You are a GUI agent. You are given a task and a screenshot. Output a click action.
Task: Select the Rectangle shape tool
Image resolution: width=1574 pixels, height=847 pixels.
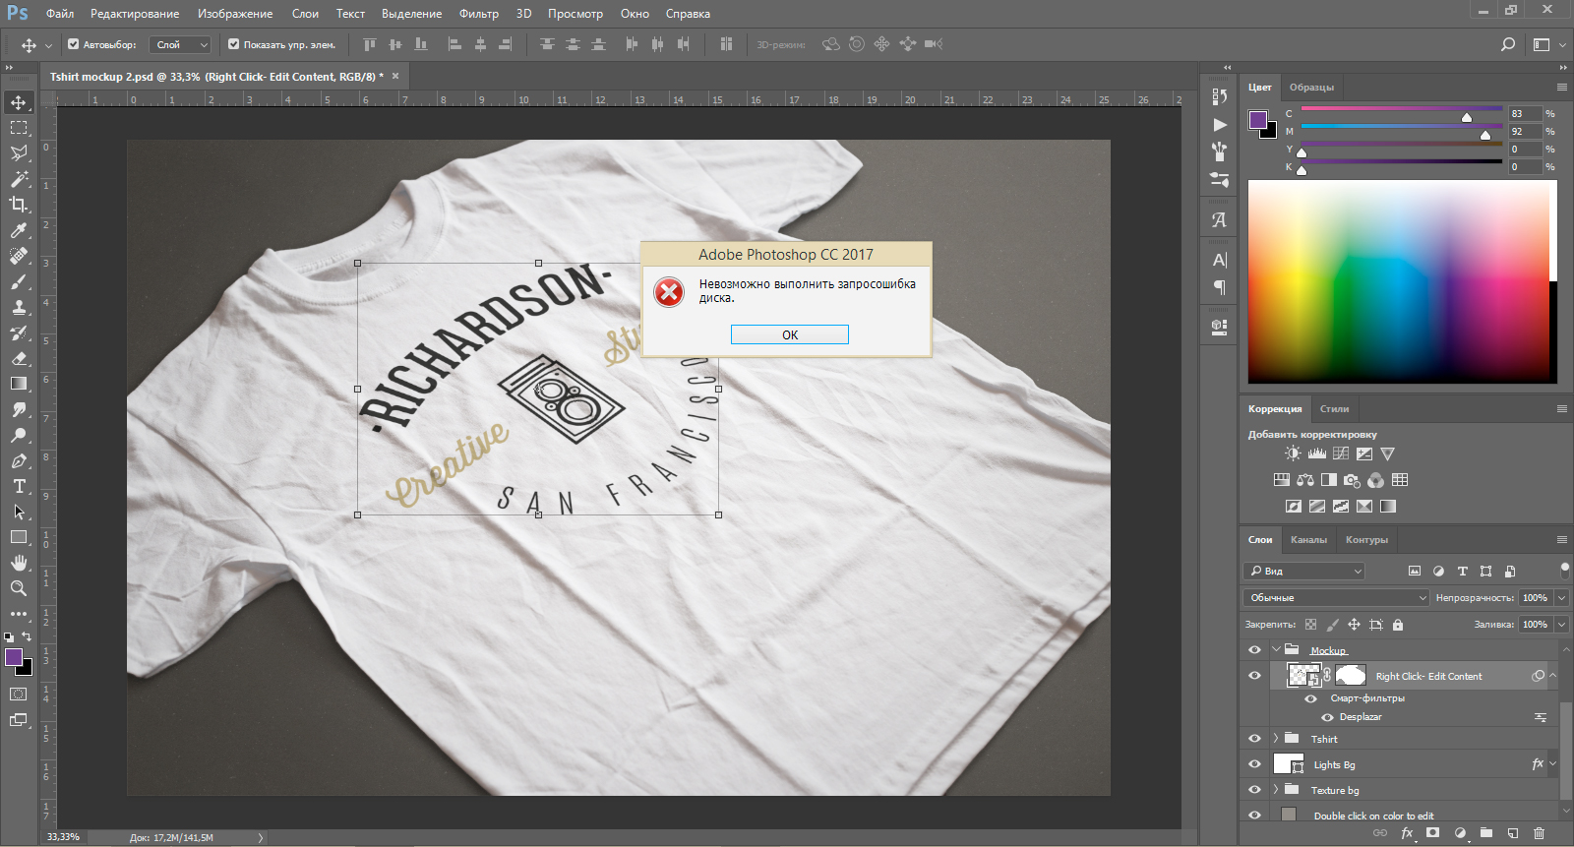tap(19, 537)
